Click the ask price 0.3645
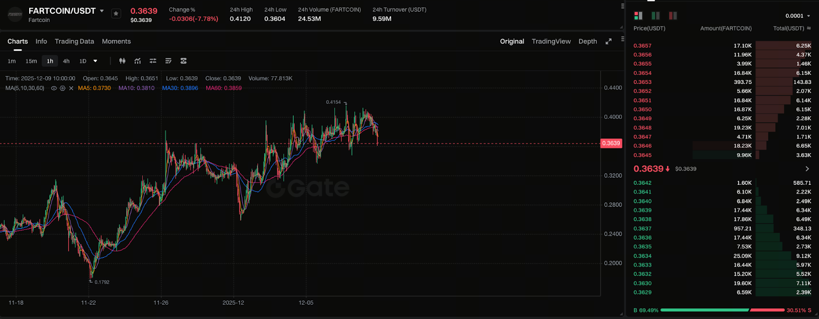 coord(642,155)
